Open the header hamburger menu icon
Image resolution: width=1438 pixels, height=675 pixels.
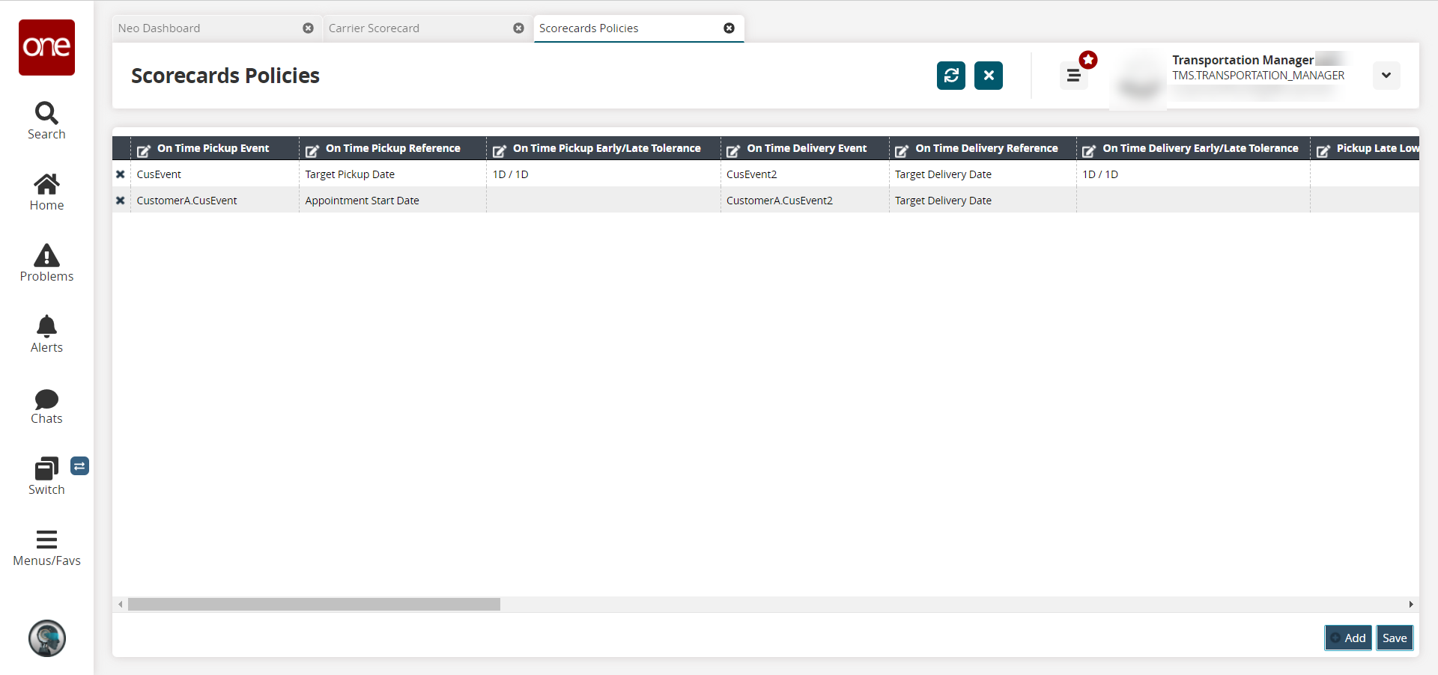pos(1073,76)
